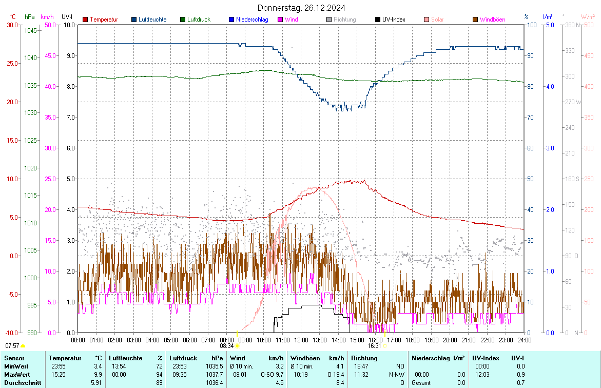Viewport: 601px width, 388px height.
Task: Click the MaxWert row label
Action: 17,374
